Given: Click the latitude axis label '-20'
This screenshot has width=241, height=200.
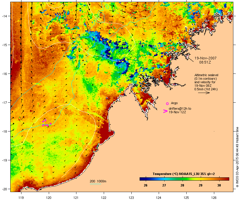Looking at the screenshot, I should 4,189.
